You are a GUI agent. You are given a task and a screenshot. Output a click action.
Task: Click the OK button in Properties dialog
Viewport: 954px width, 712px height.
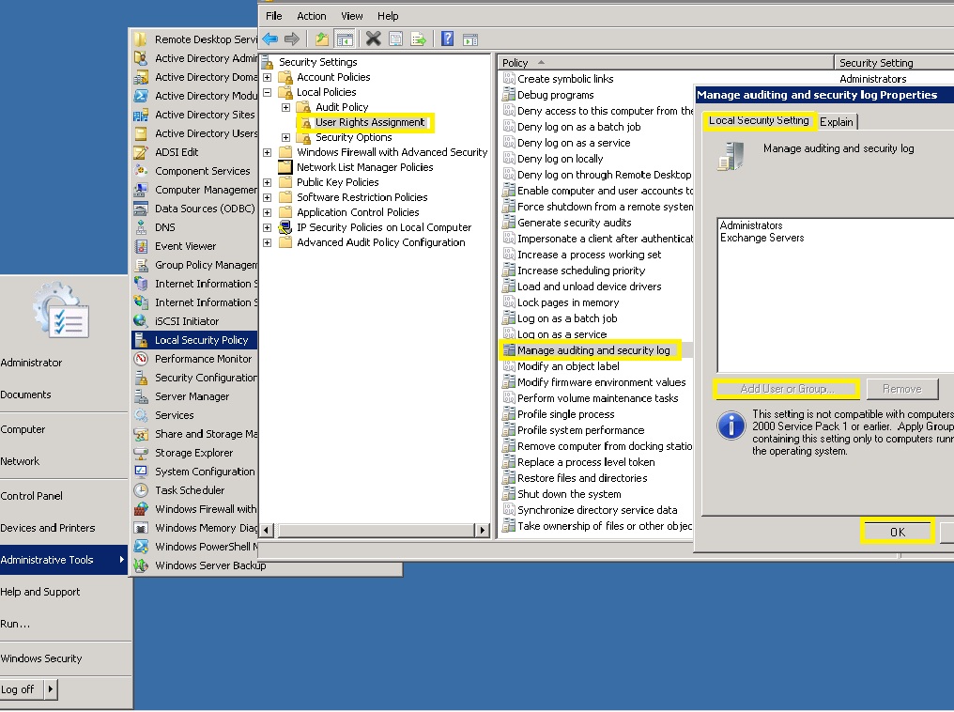click(x=897, y=532)
